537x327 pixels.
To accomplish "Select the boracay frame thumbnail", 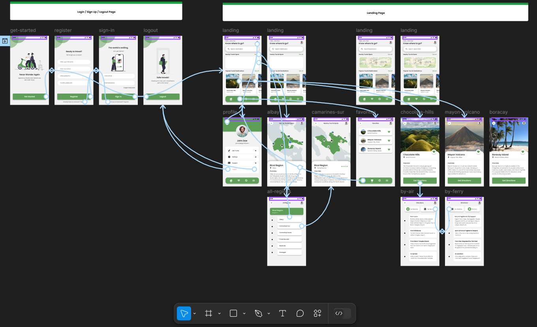I will pyautogui.click(x=509, y=152).
